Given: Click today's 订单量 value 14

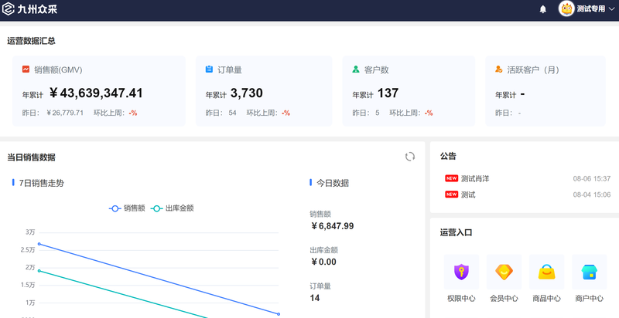Looking at the screenshot, I should click(x=315, y=298).
